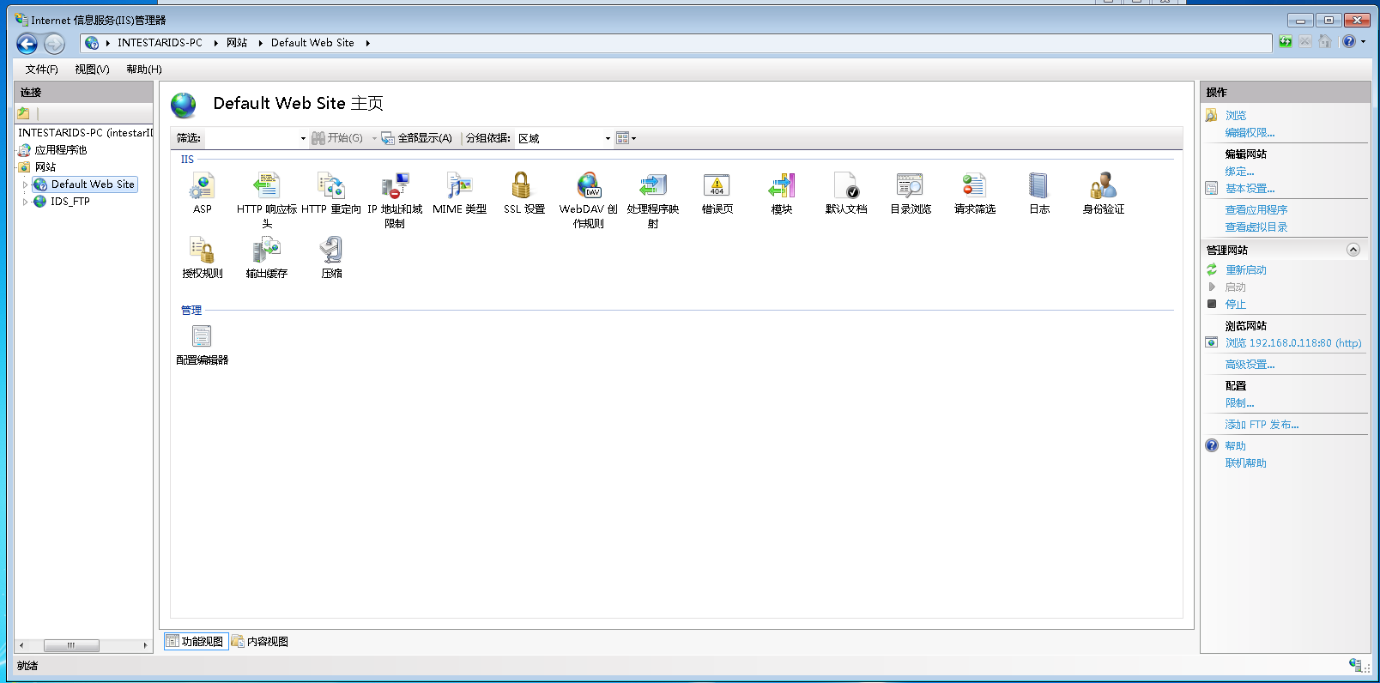Screen dimensions: 1380x683
Task: Open 日志 feature icon
Action: pos(1039,193)
